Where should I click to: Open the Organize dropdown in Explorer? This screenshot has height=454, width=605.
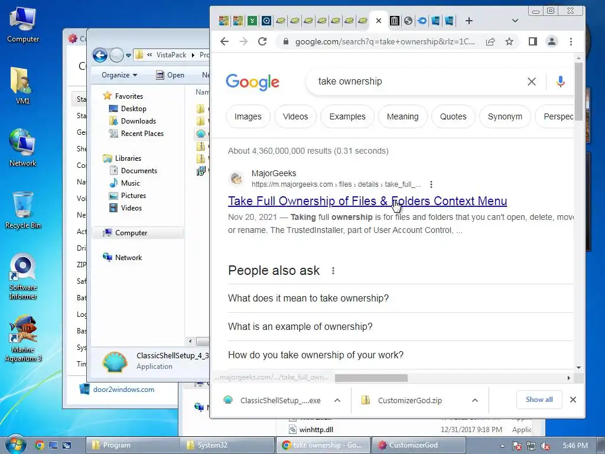[x=119, y=75]
